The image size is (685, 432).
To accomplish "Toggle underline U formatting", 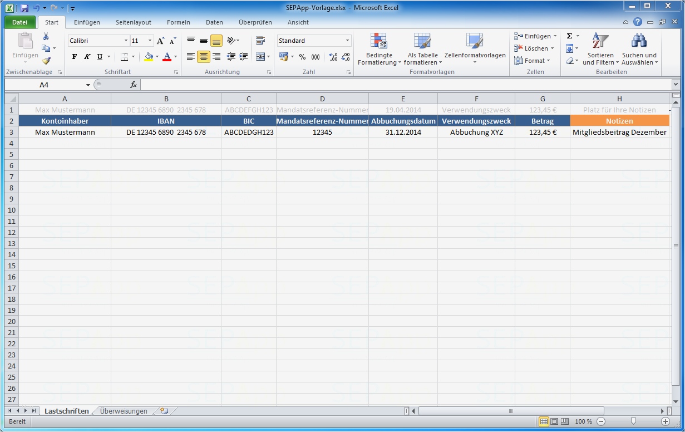I will tap(100, 57).
